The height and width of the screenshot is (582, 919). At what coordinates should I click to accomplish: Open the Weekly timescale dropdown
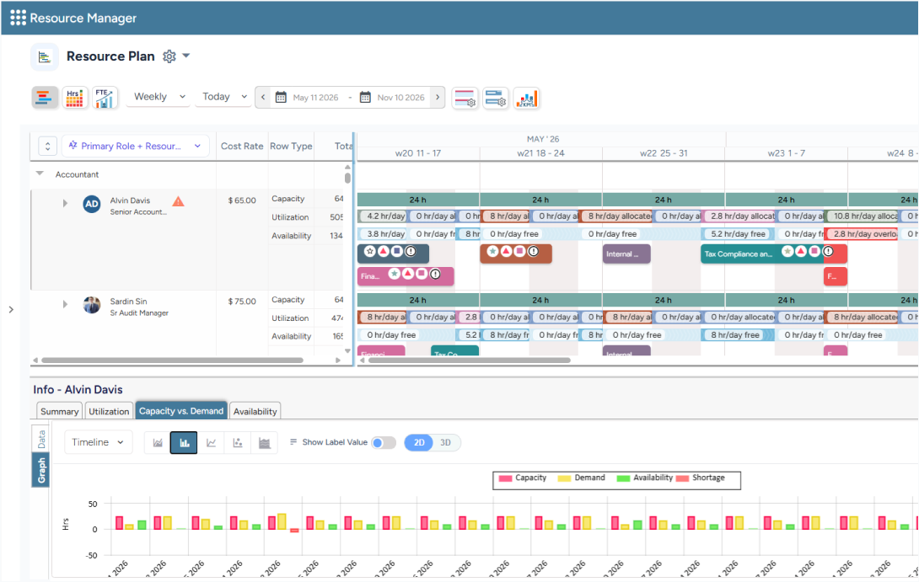(159, 97)
